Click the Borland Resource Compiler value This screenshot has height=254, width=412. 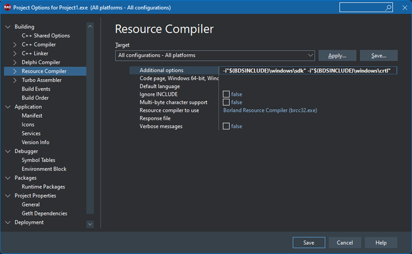[270, 111]
